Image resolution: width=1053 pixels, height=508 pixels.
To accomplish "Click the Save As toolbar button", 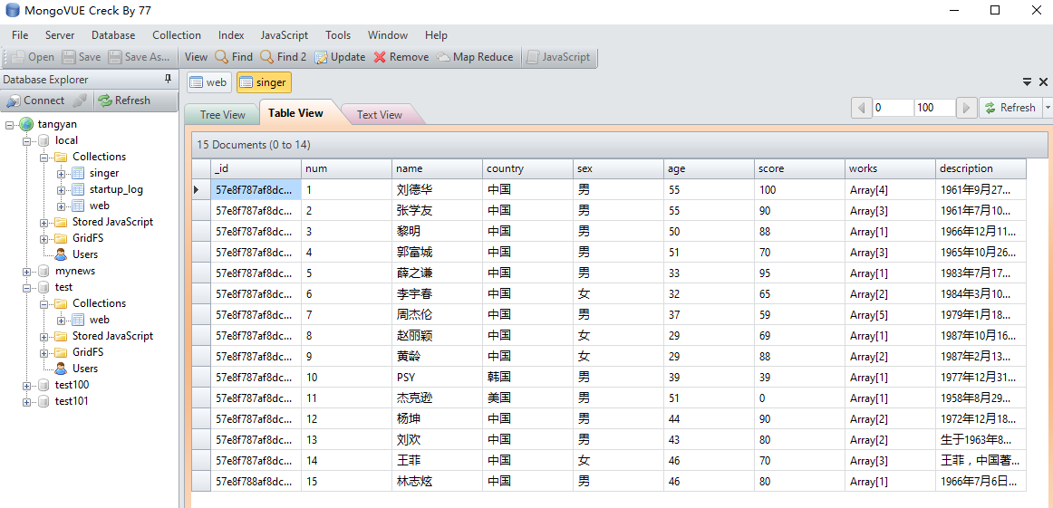I will pyautogui.click(x=140, y=57).
